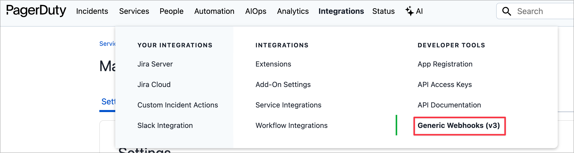Open Slack Integration
This screenshot has height=153, width=574.
[165, 125]
